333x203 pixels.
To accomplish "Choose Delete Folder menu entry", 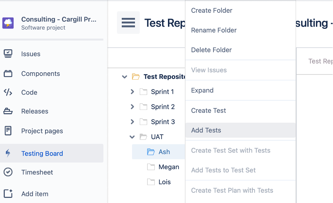I will click(211, 50).
